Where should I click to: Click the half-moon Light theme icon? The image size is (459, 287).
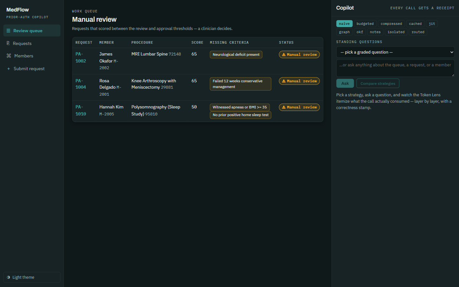[8, 277]
